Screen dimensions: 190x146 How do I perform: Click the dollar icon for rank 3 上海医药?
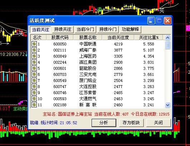(34, 56)
